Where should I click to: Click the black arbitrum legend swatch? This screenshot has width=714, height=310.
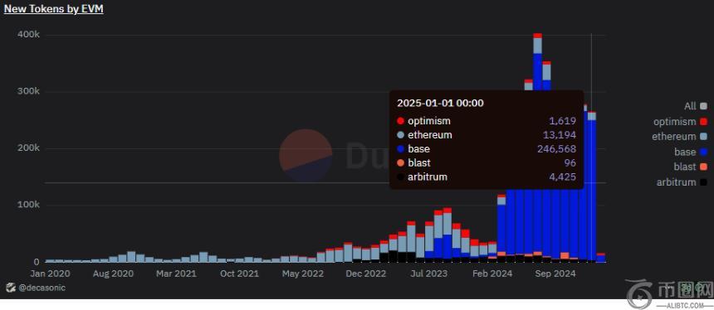703,182
